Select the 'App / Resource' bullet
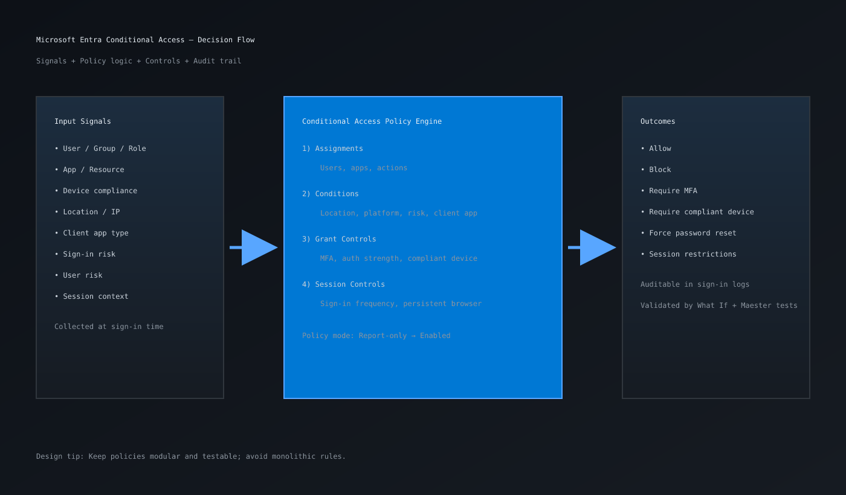The image size is (846, 495). (89, 170)
